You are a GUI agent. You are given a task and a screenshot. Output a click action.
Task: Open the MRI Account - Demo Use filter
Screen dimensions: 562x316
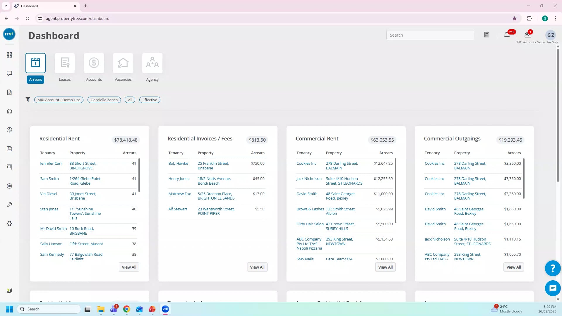(x=59, y=100)
